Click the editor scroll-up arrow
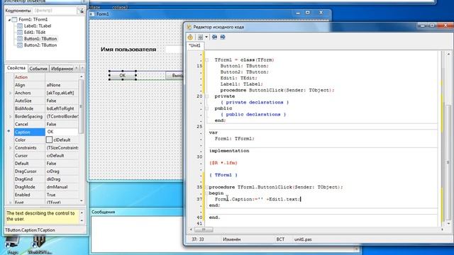 coord(448,54)
